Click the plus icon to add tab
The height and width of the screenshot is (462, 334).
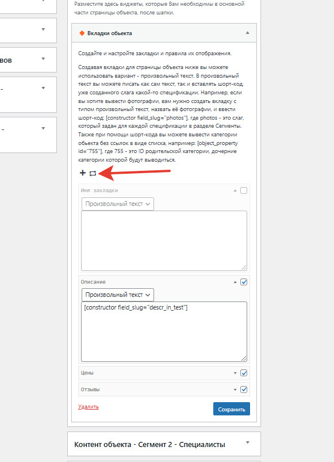(83, 173)
